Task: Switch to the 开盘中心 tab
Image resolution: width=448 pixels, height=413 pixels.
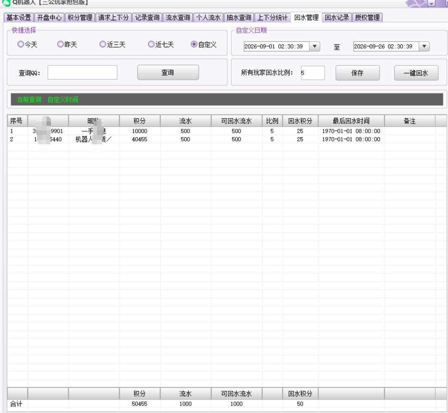Action: point(49,18)
